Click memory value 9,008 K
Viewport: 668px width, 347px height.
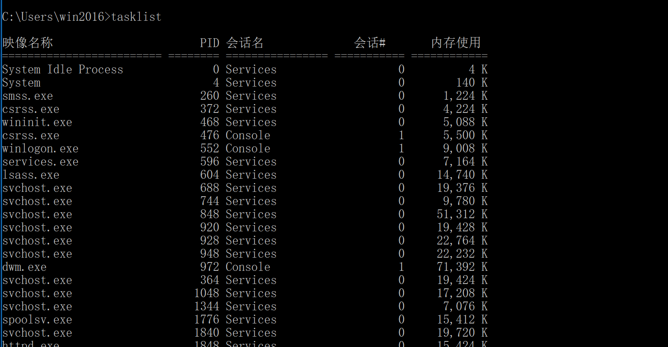(x=465, y=148)
